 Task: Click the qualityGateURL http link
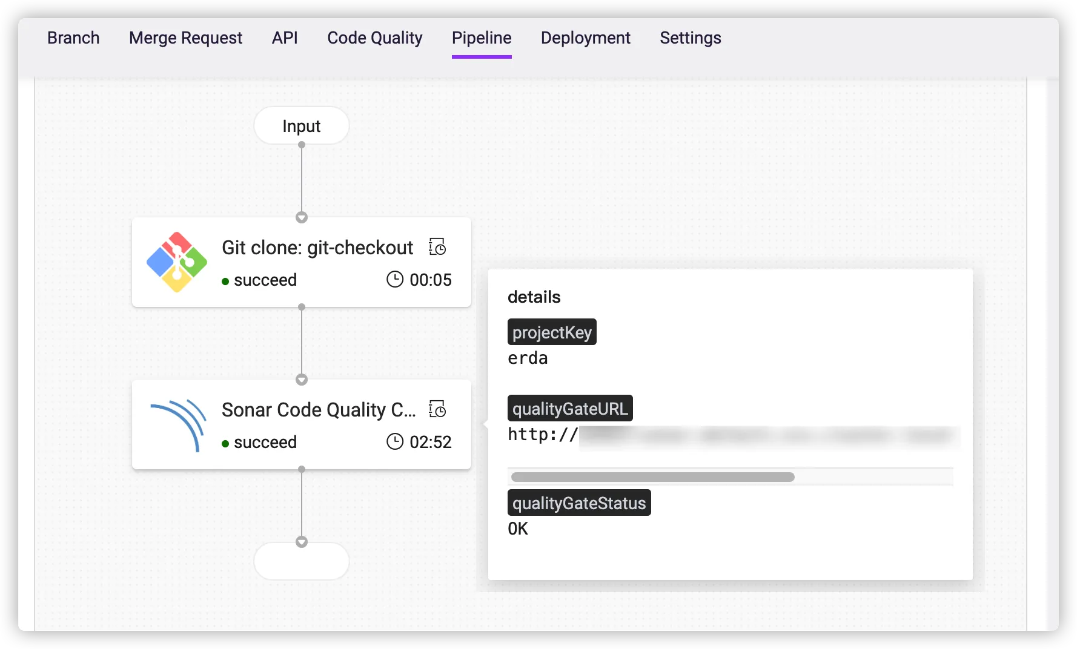point(733,435)
